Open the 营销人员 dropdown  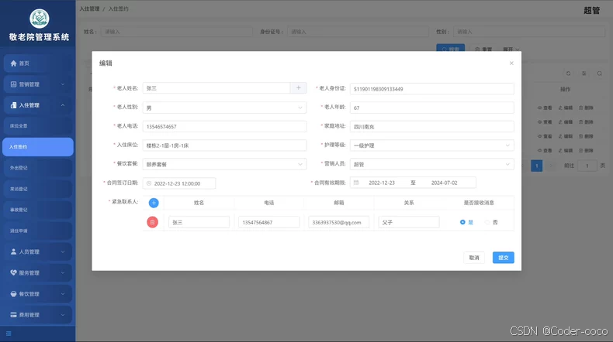click(x=431, y=164)
